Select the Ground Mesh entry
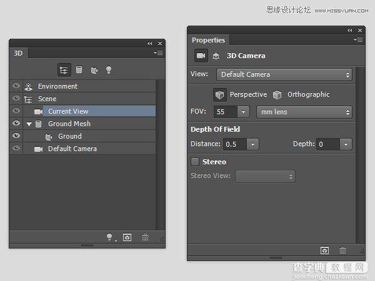Viewport: 375px width, 281px height. (69, 124)
